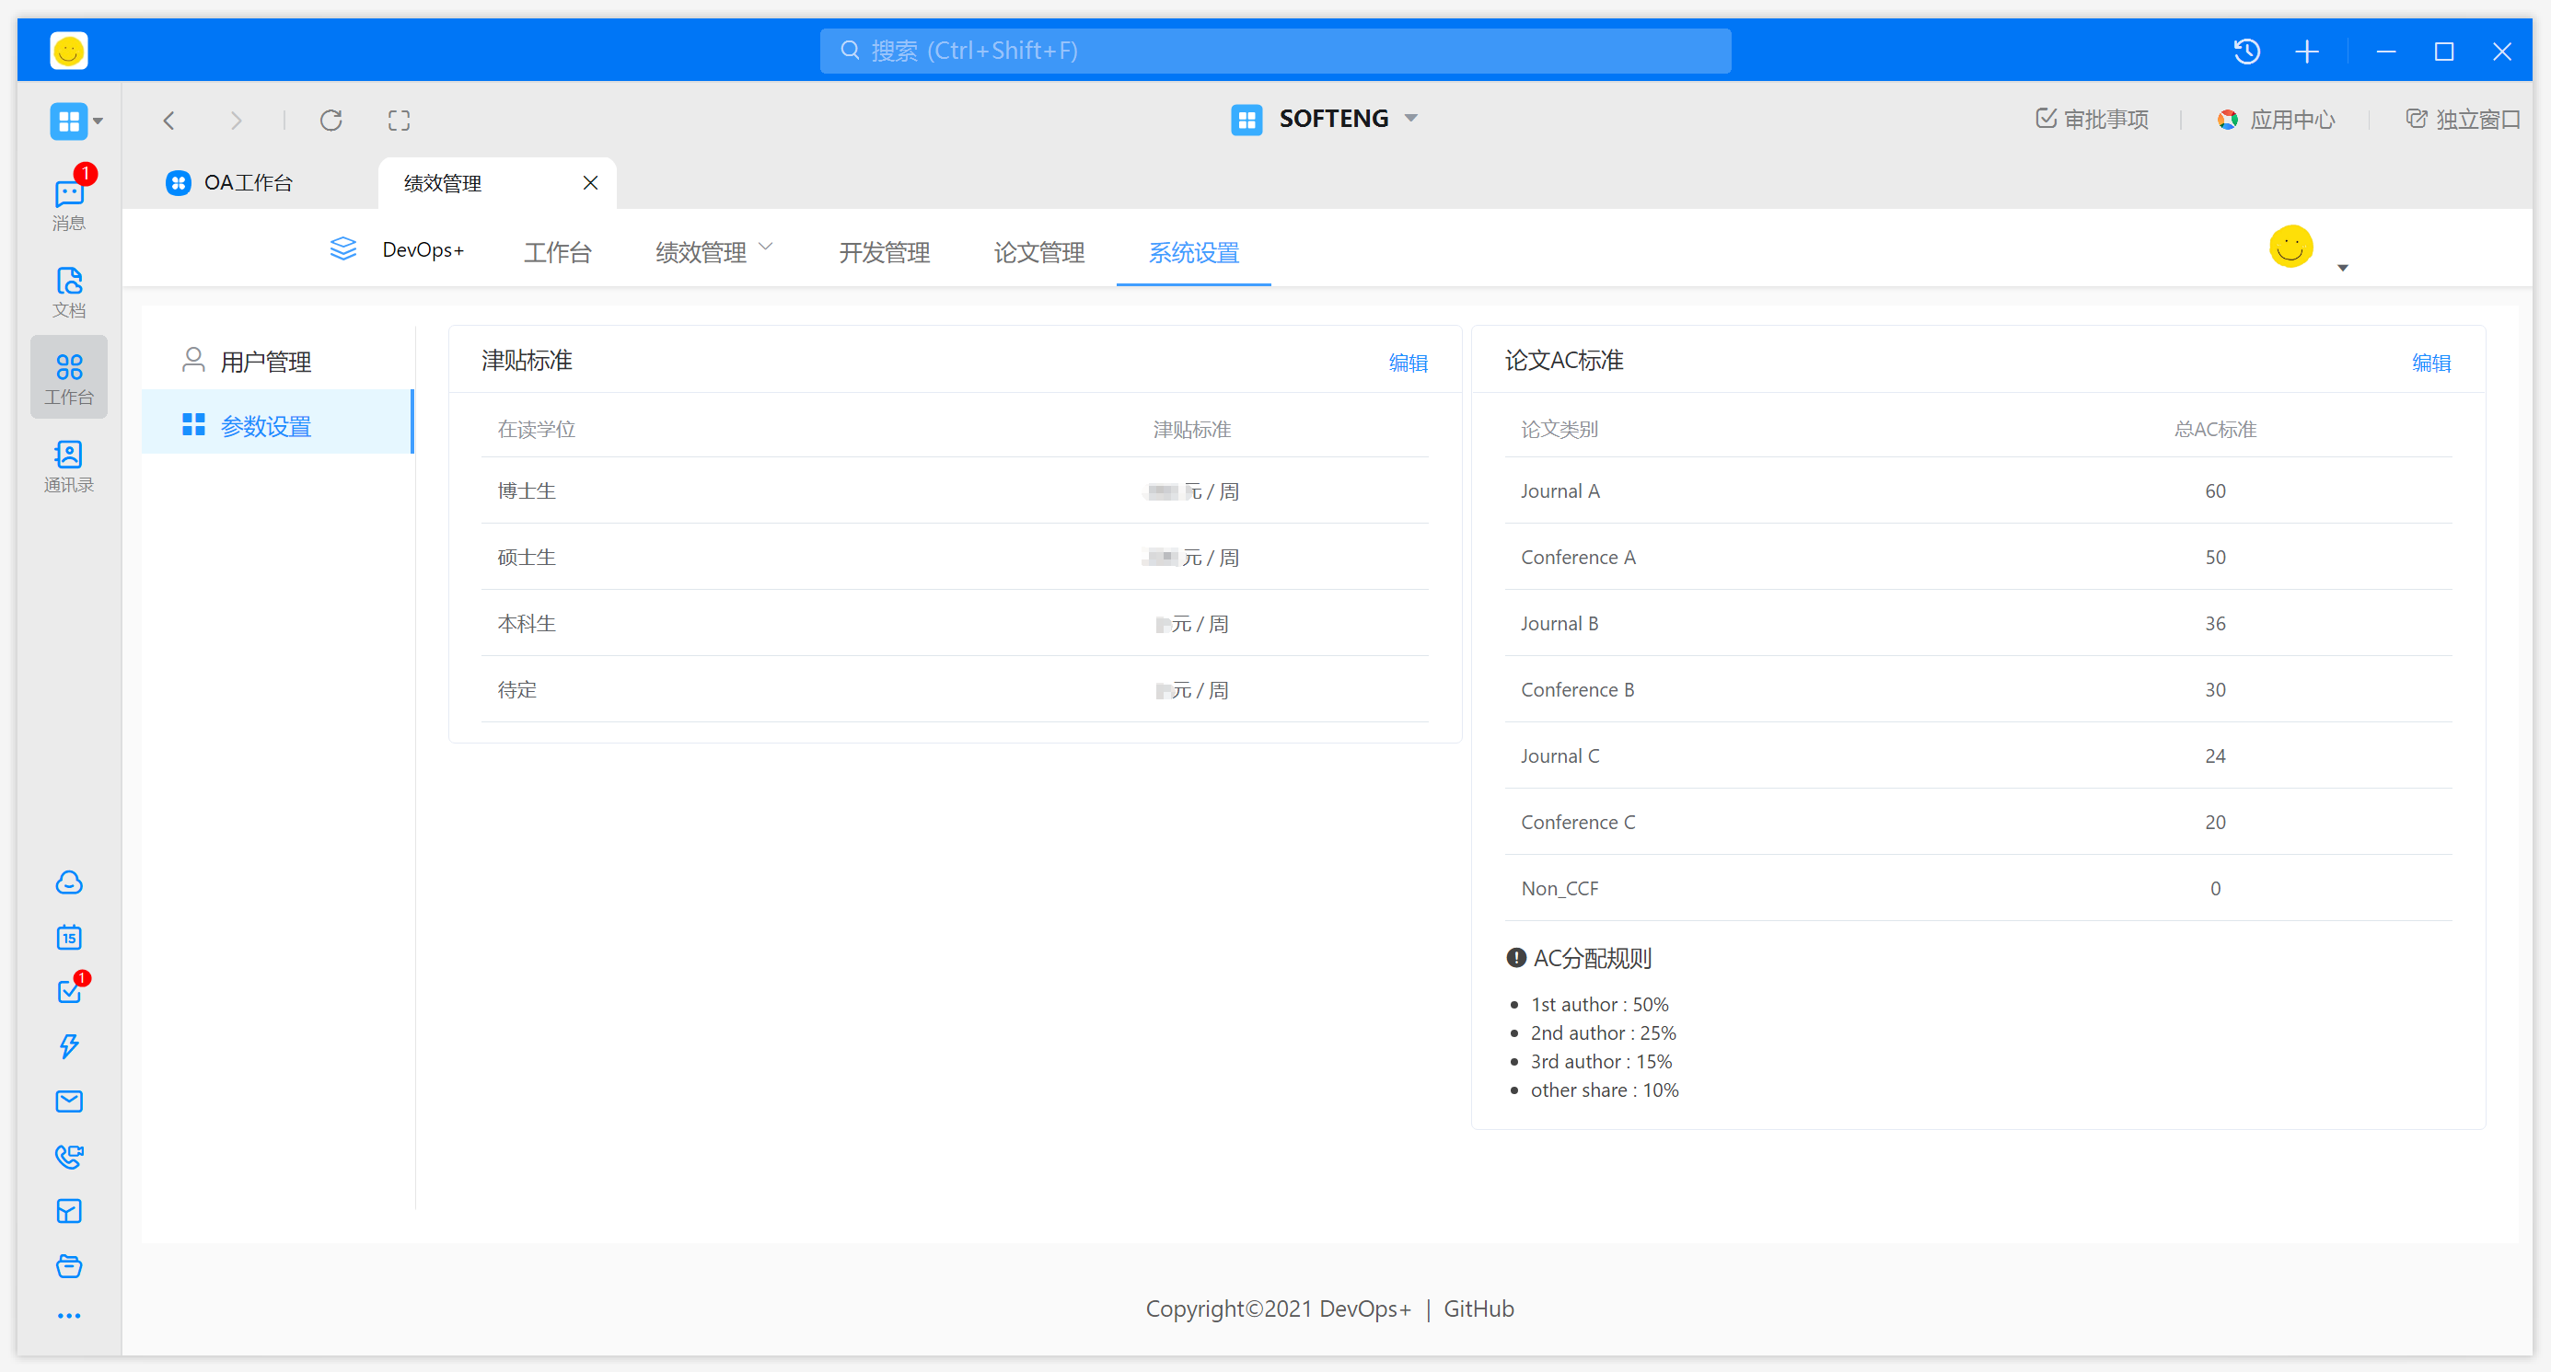The width and height of the screenshot is (2551, 1372).
Task: Expand the SOFTENG organization dropdown
Action: pyautogui.click(x=1411, y=118)
